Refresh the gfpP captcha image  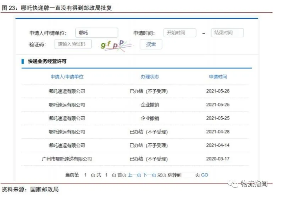116,45
